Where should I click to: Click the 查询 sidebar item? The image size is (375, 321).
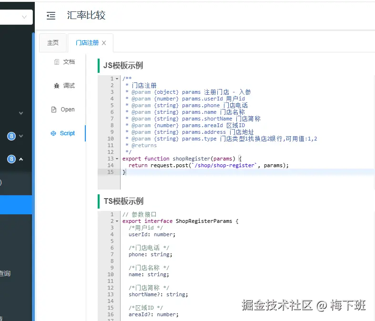[5, 273]
